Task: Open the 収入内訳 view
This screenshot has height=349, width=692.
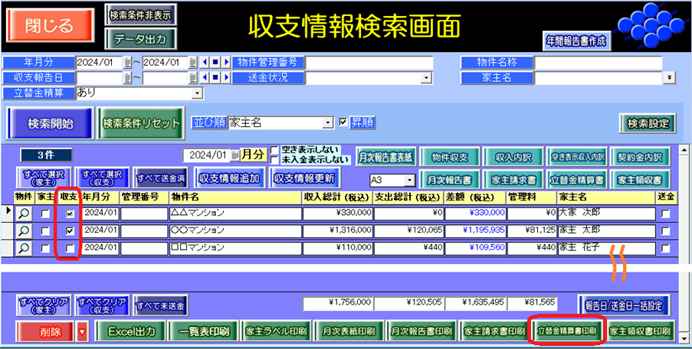Action: point(514,157)
